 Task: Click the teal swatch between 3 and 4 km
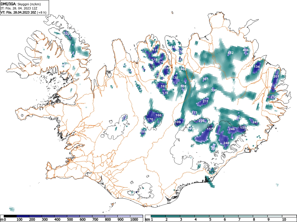click(187, 216)
